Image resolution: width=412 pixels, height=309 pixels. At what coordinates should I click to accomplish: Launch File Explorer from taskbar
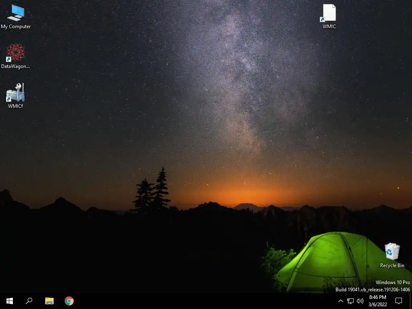(x=49, y=301)
